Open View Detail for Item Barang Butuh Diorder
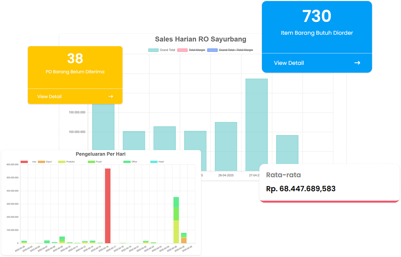This screenshot has width=401, height=257. pos(289,63)
